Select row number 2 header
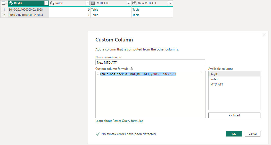The width and height of the screenshot is (271, 145). point(4,15)
